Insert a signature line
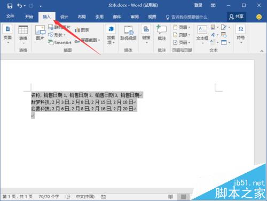The image size is (267, 201). click(225, 27)
